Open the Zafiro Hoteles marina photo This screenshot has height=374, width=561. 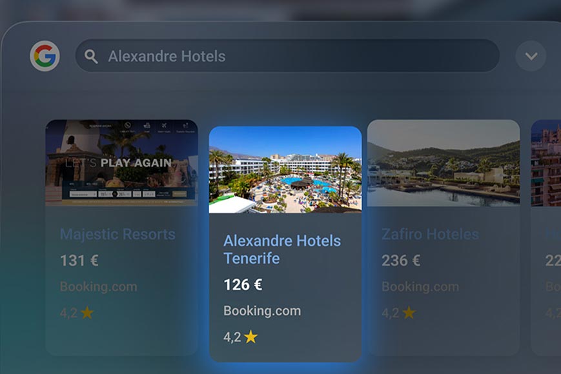(444, 163)
